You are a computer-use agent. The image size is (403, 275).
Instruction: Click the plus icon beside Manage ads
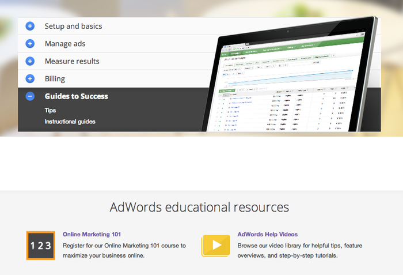[30, 43]
